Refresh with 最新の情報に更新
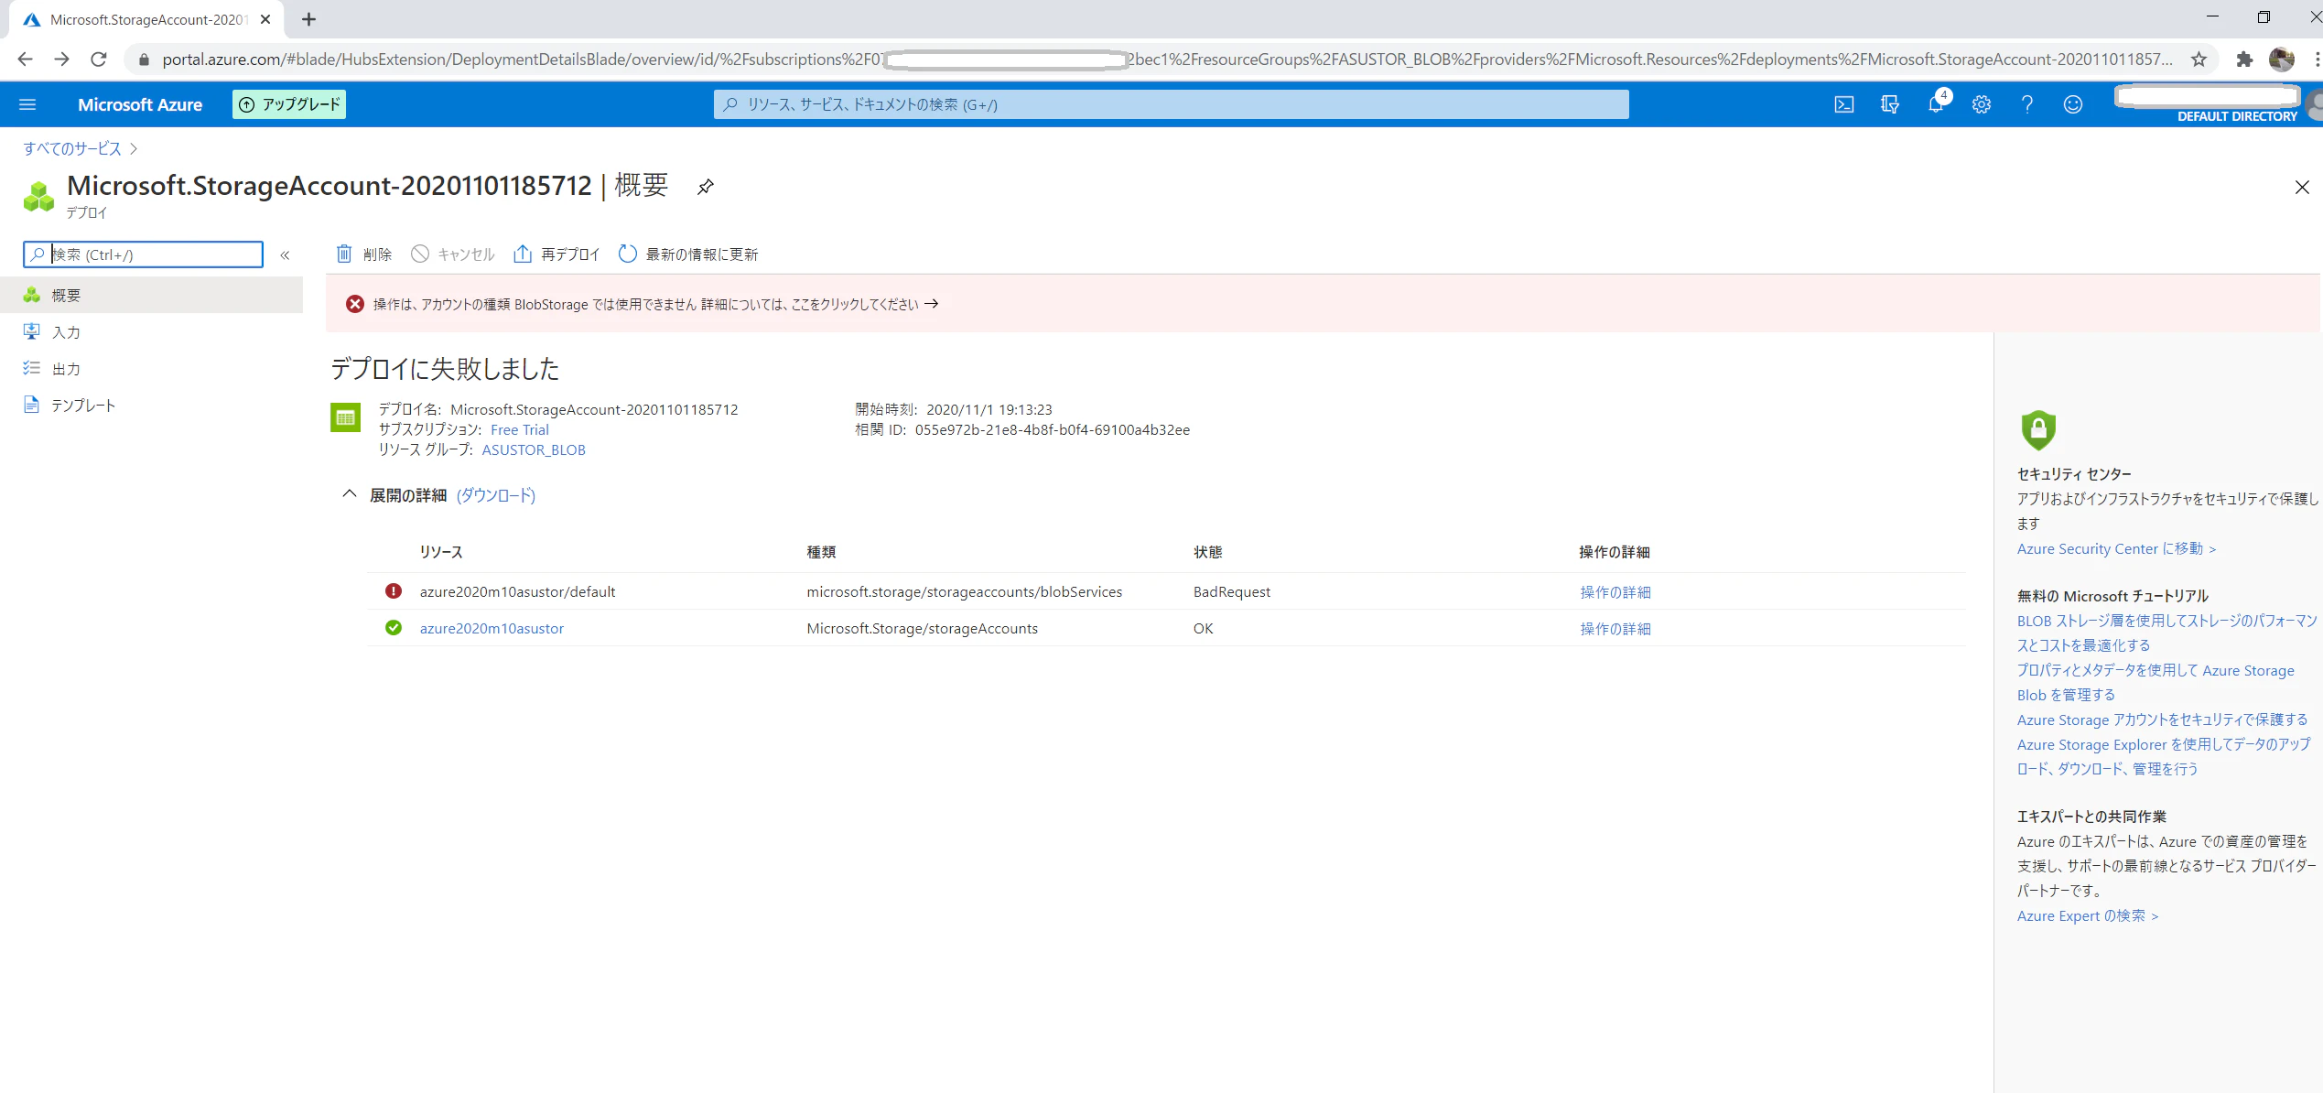 pyautogui.click(x=688, y=254)
